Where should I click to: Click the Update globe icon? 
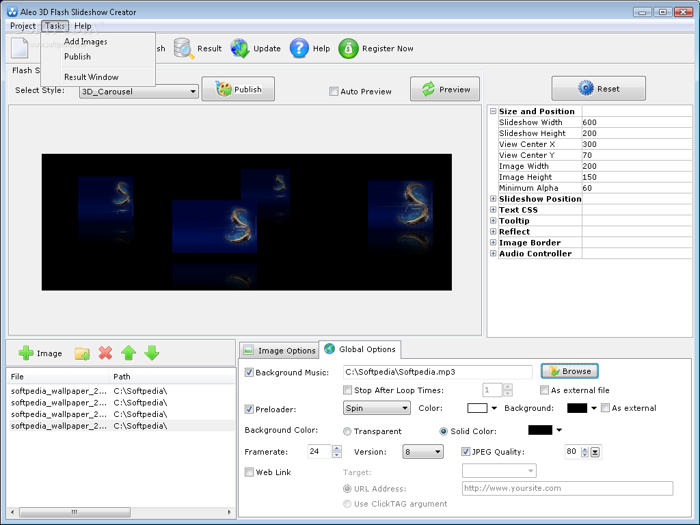click(240, 49)
